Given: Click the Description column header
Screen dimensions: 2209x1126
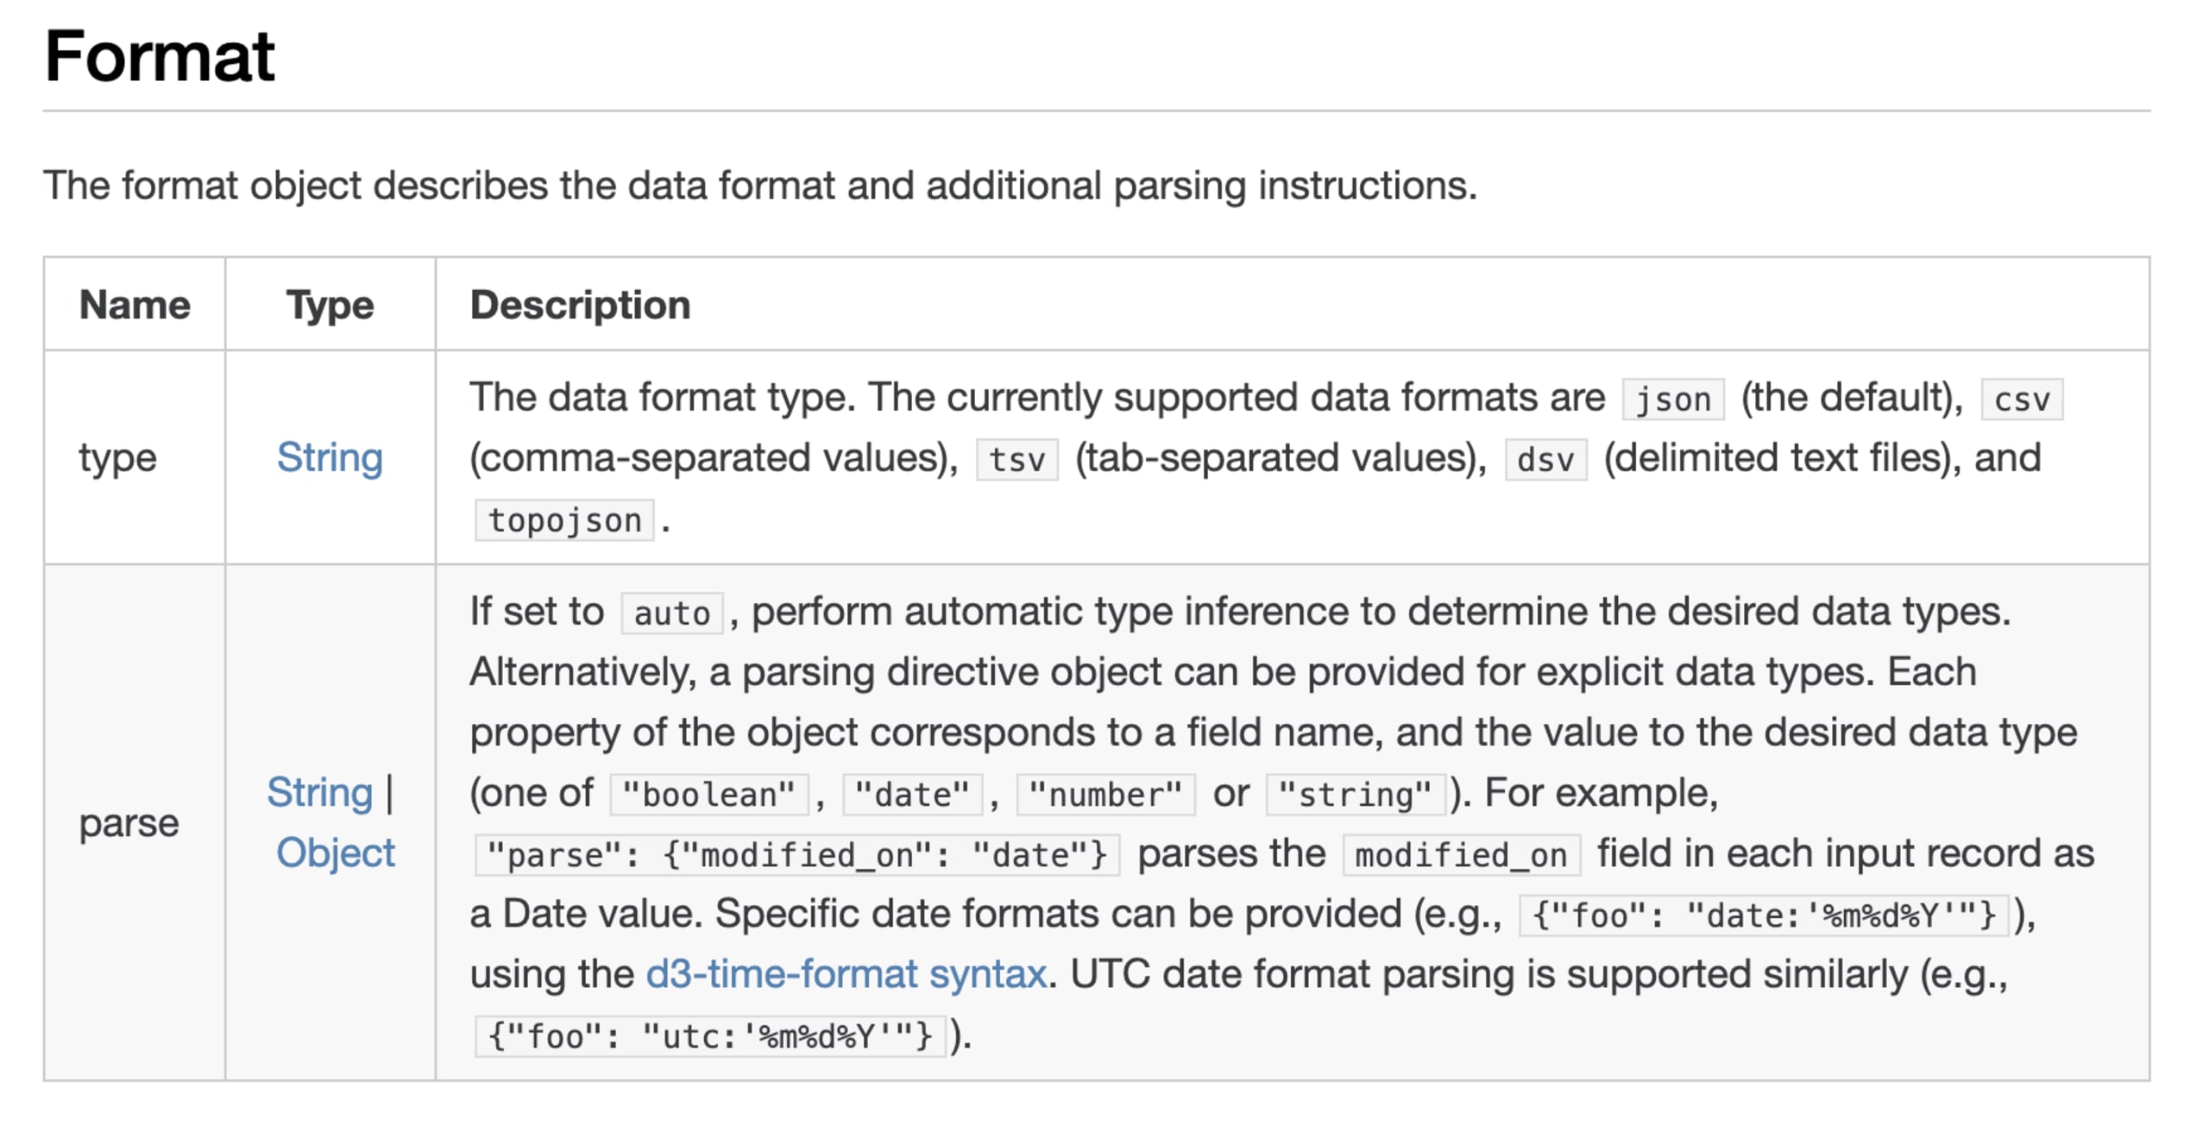Looking at the screenshot, I should 580,305.
